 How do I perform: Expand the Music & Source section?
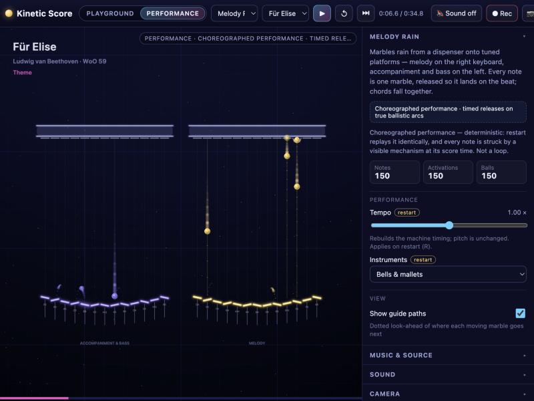[448, 356]
